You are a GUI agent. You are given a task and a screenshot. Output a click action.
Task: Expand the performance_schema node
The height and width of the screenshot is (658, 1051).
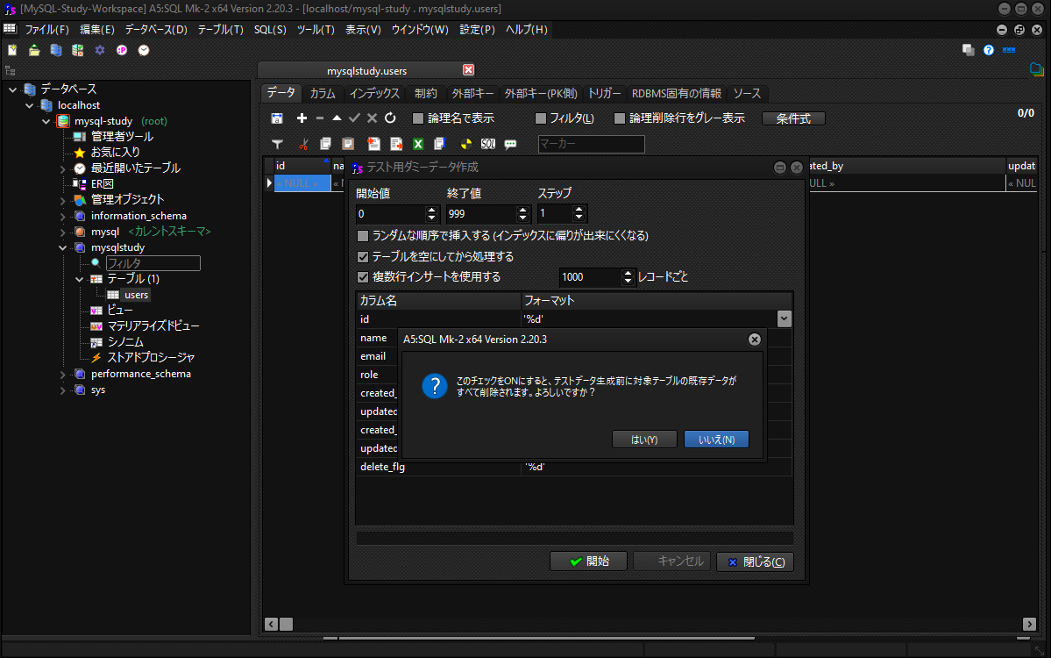pos(63,375)
